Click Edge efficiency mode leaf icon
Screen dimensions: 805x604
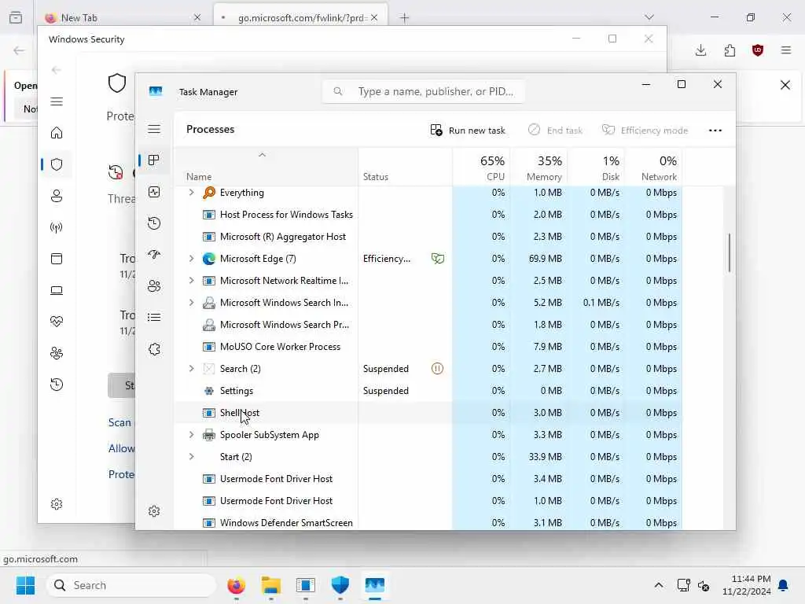pos(437,258)
